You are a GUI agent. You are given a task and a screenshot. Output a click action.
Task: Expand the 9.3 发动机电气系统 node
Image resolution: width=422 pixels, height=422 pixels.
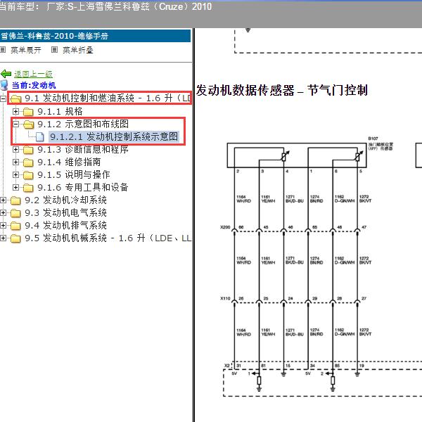tap(4, 213)
